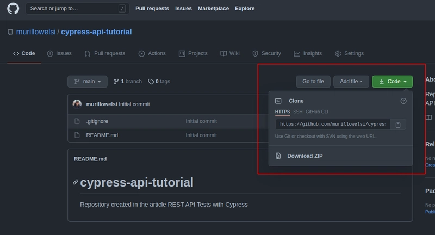Image resolution: width=435 pixels, height=235 pixels.
Task: Select the HTTPS clone option
Action: pos(282,112)
